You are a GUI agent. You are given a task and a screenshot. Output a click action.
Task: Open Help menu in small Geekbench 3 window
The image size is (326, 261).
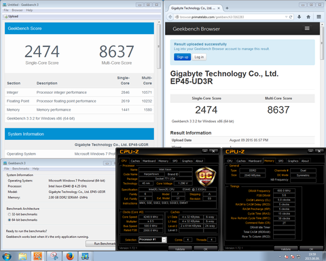(35, 169)
